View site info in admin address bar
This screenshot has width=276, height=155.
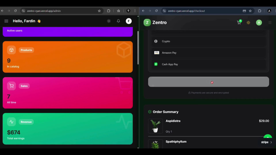coord(23,11)
